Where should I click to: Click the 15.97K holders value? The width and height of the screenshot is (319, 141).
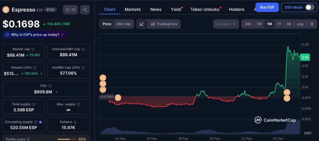(68, 128)
